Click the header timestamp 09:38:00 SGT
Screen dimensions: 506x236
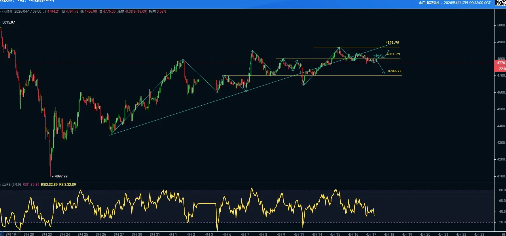[x=480, y=3]
